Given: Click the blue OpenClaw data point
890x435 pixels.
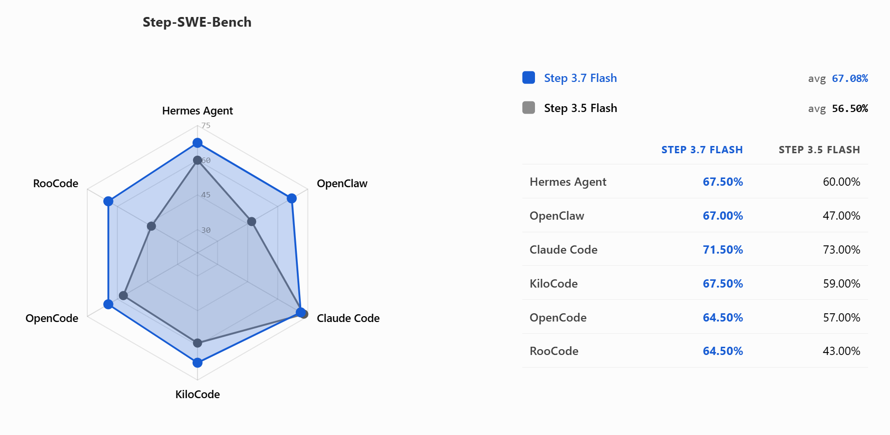Looking at the screenshot, I should pyautogui.click(x=291, y=198).
